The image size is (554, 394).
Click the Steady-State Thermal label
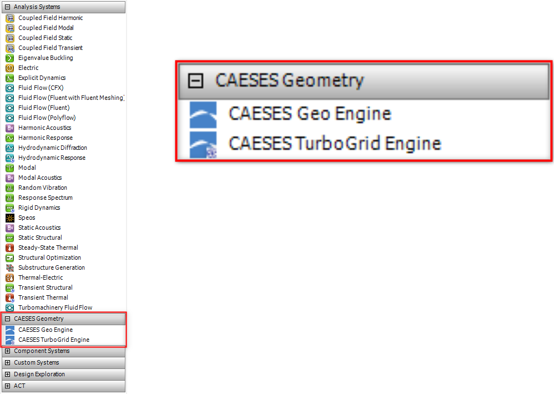point(48,247)
